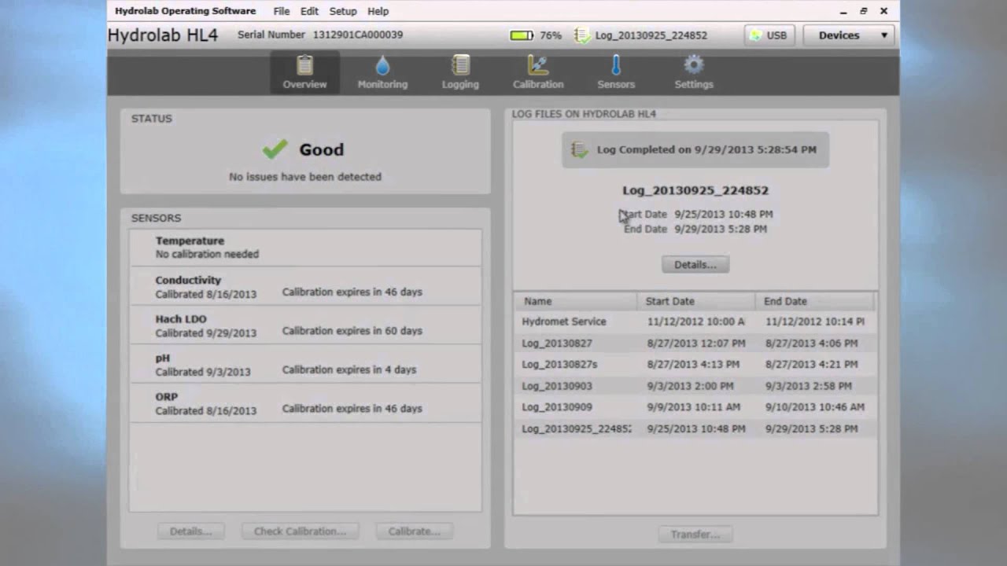1007x566 pixels.
Task: Select the Log_20130903 log file row
Action: coord(695,386)
